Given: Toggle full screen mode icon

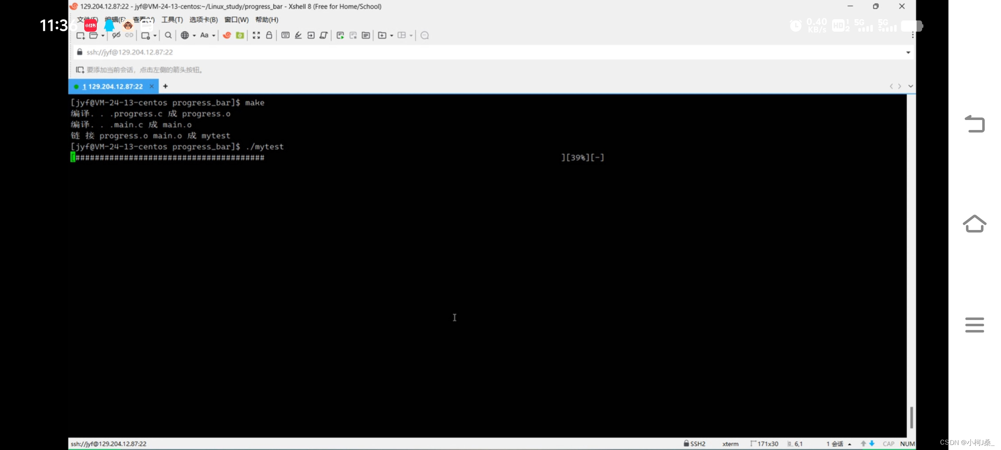Looking at the screenshot, I should point(256,35).
